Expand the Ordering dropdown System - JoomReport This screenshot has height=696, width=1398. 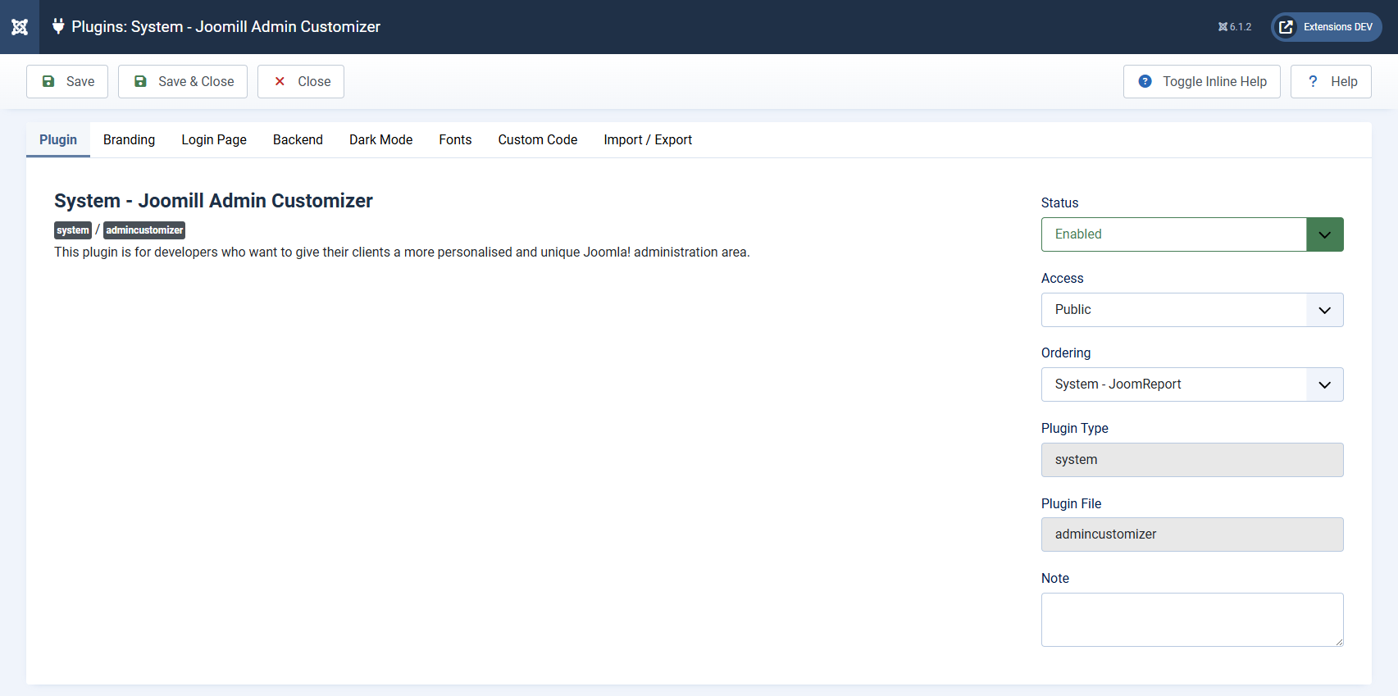tap(1192, 384)
